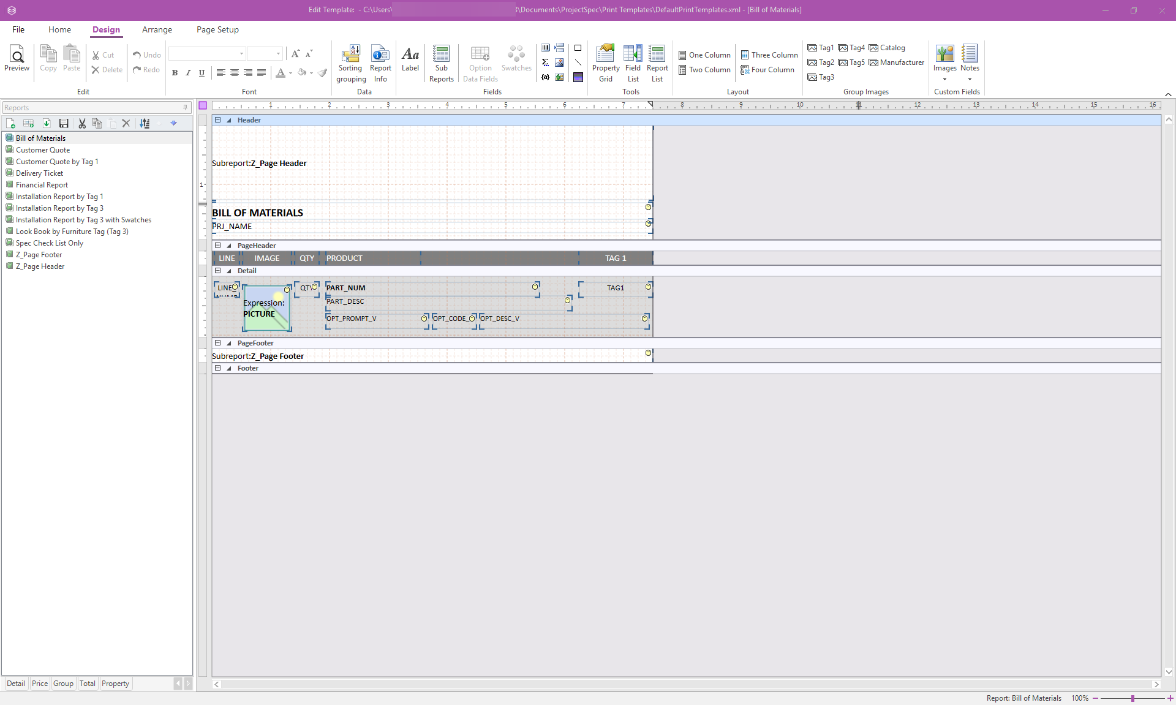Toggle bold formatting

[x=175, y=73]
